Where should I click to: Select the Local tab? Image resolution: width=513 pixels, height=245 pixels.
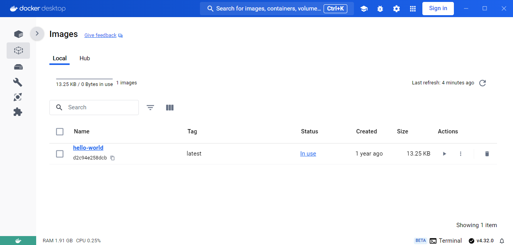click(60, 58)
